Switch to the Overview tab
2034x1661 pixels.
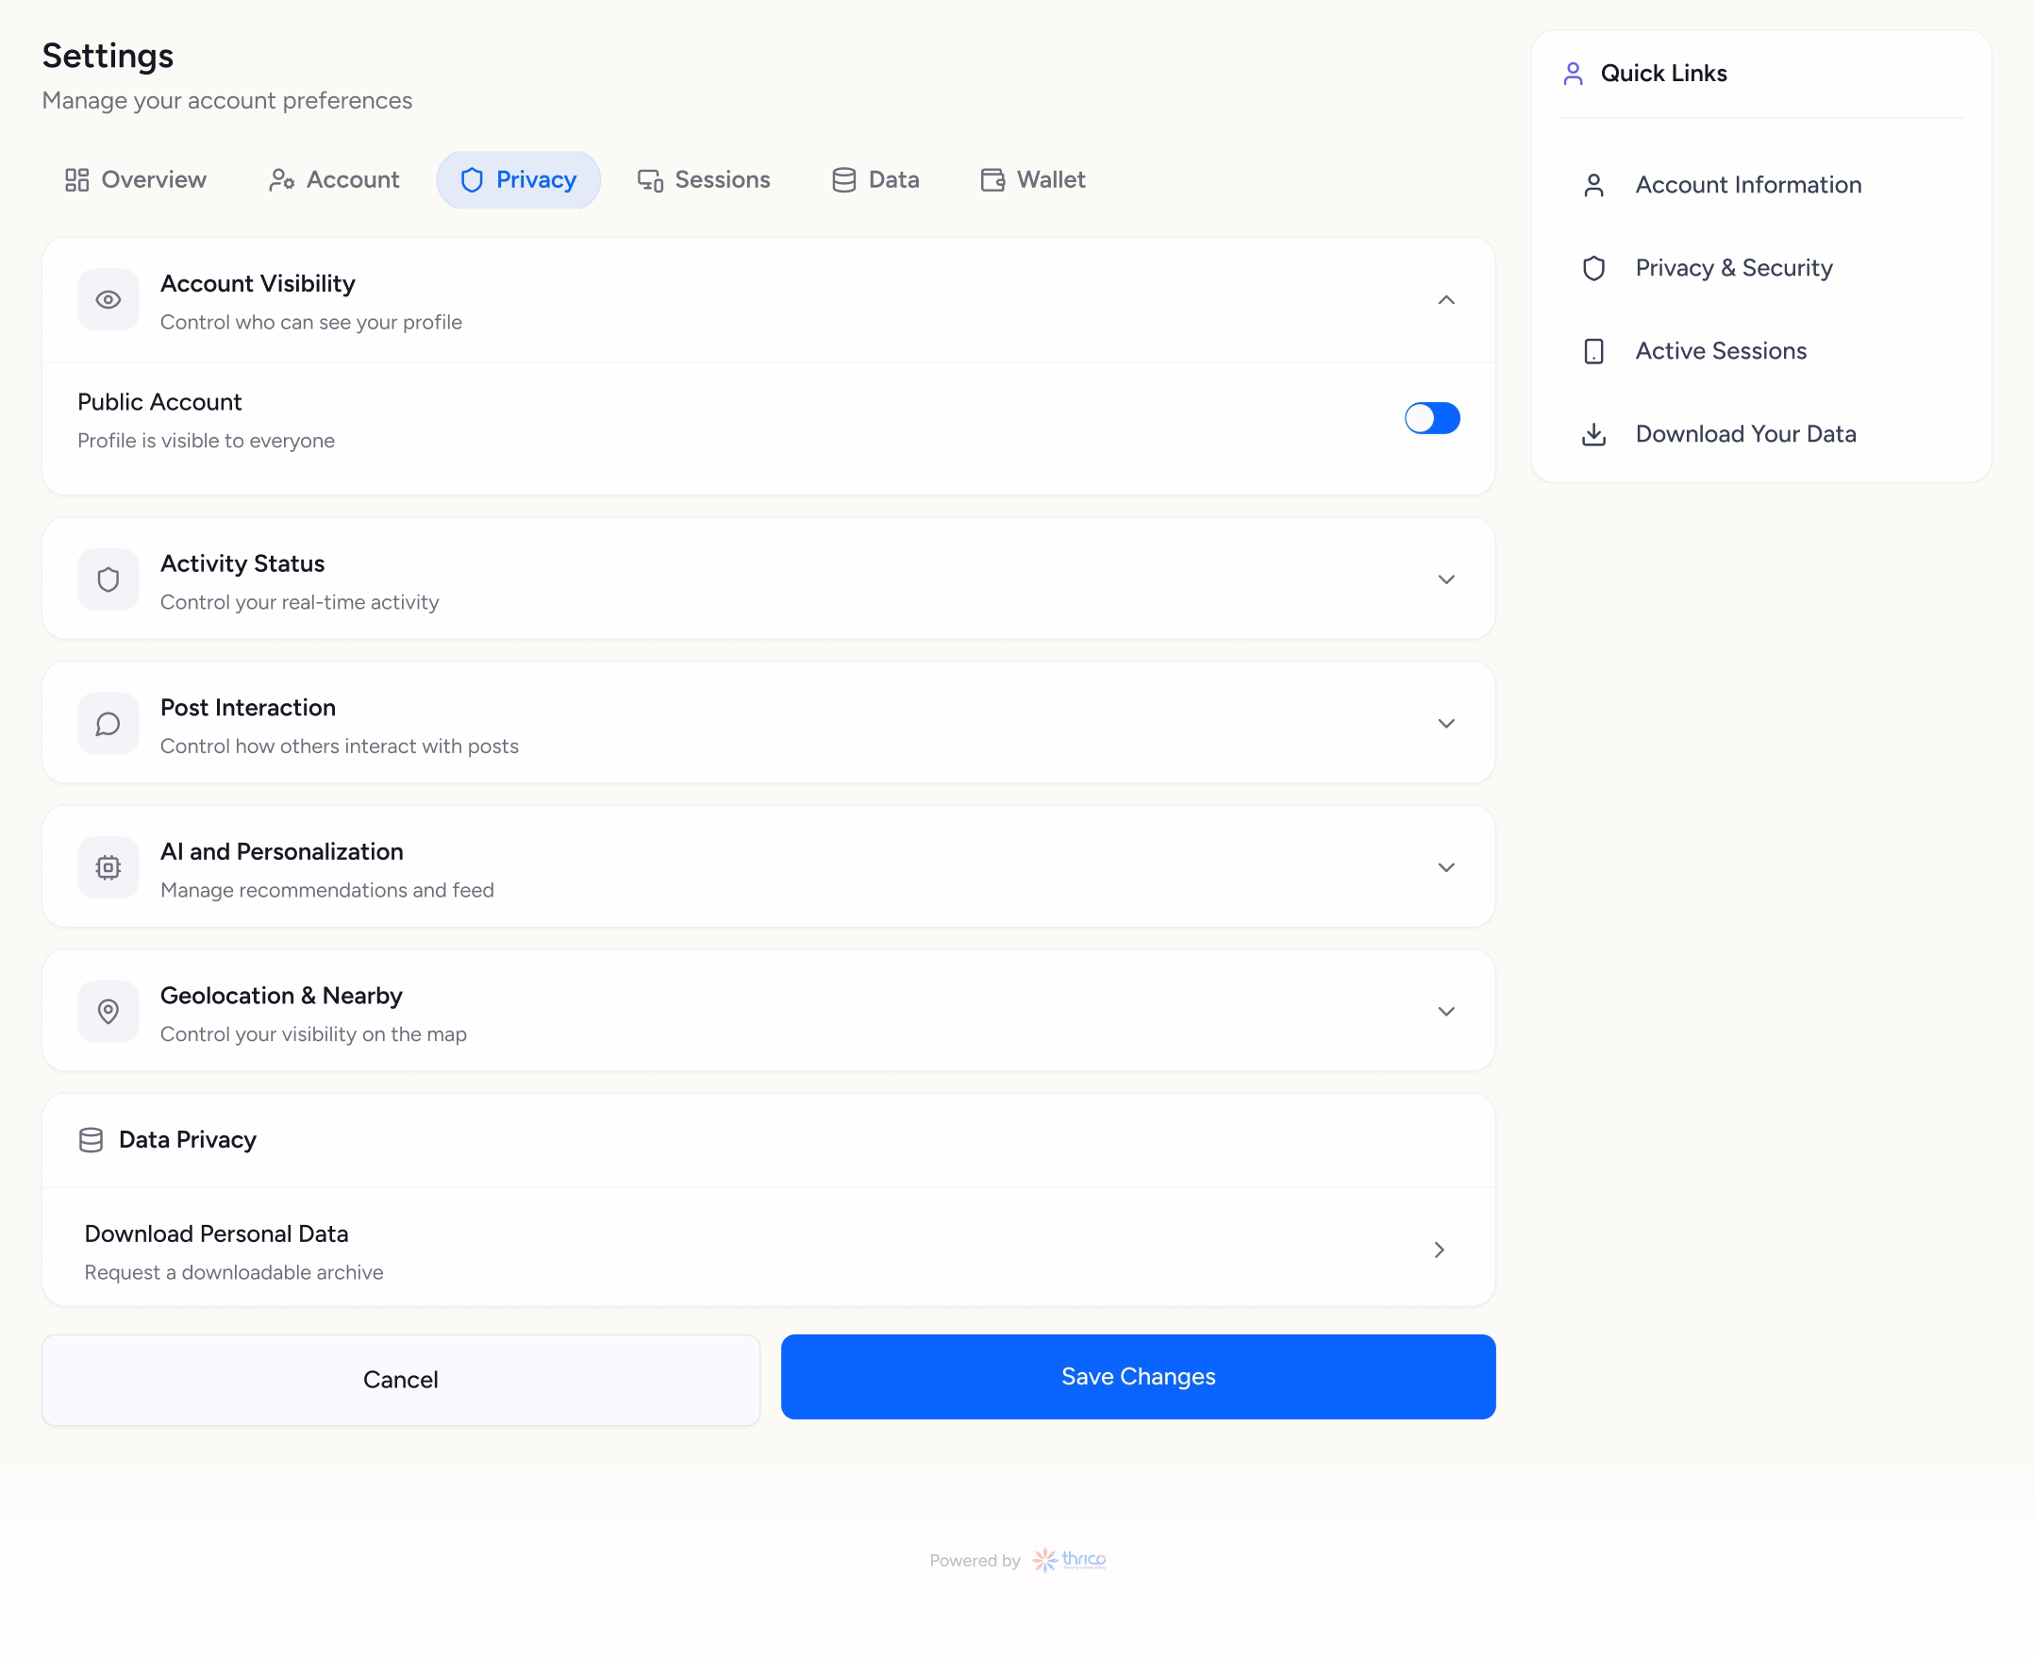pyautogui.click(x=135, y=180)
